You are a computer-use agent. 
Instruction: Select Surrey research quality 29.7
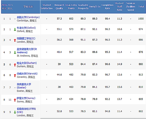point(59,99)
